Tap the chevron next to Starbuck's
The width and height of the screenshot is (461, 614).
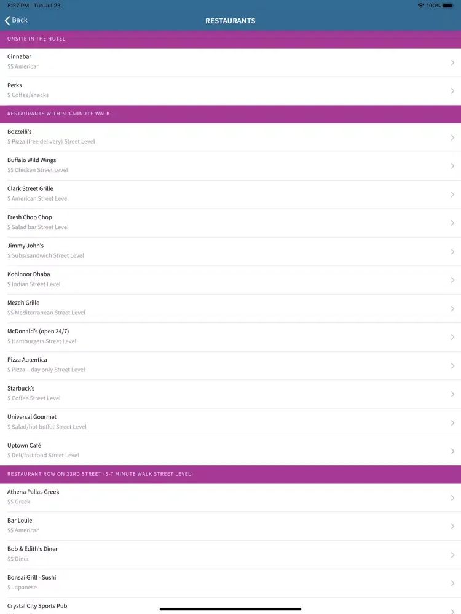click(452, 394)
